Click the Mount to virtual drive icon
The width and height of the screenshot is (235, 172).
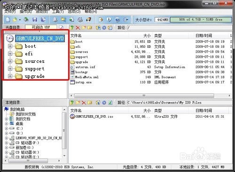tap(80, 20)
